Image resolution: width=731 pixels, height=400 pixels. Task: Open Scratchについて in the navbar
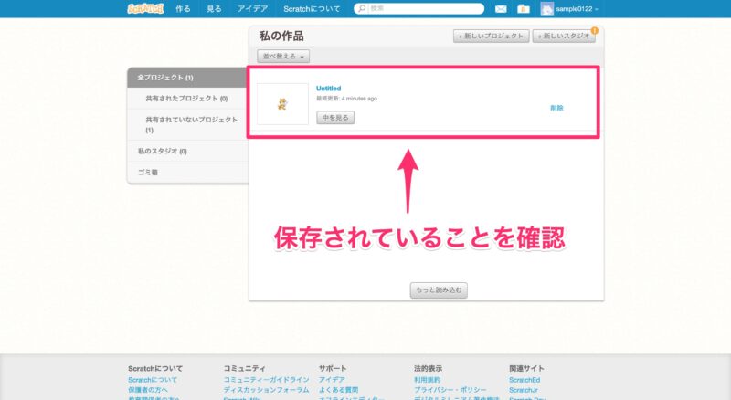click(x=312, y=9)
